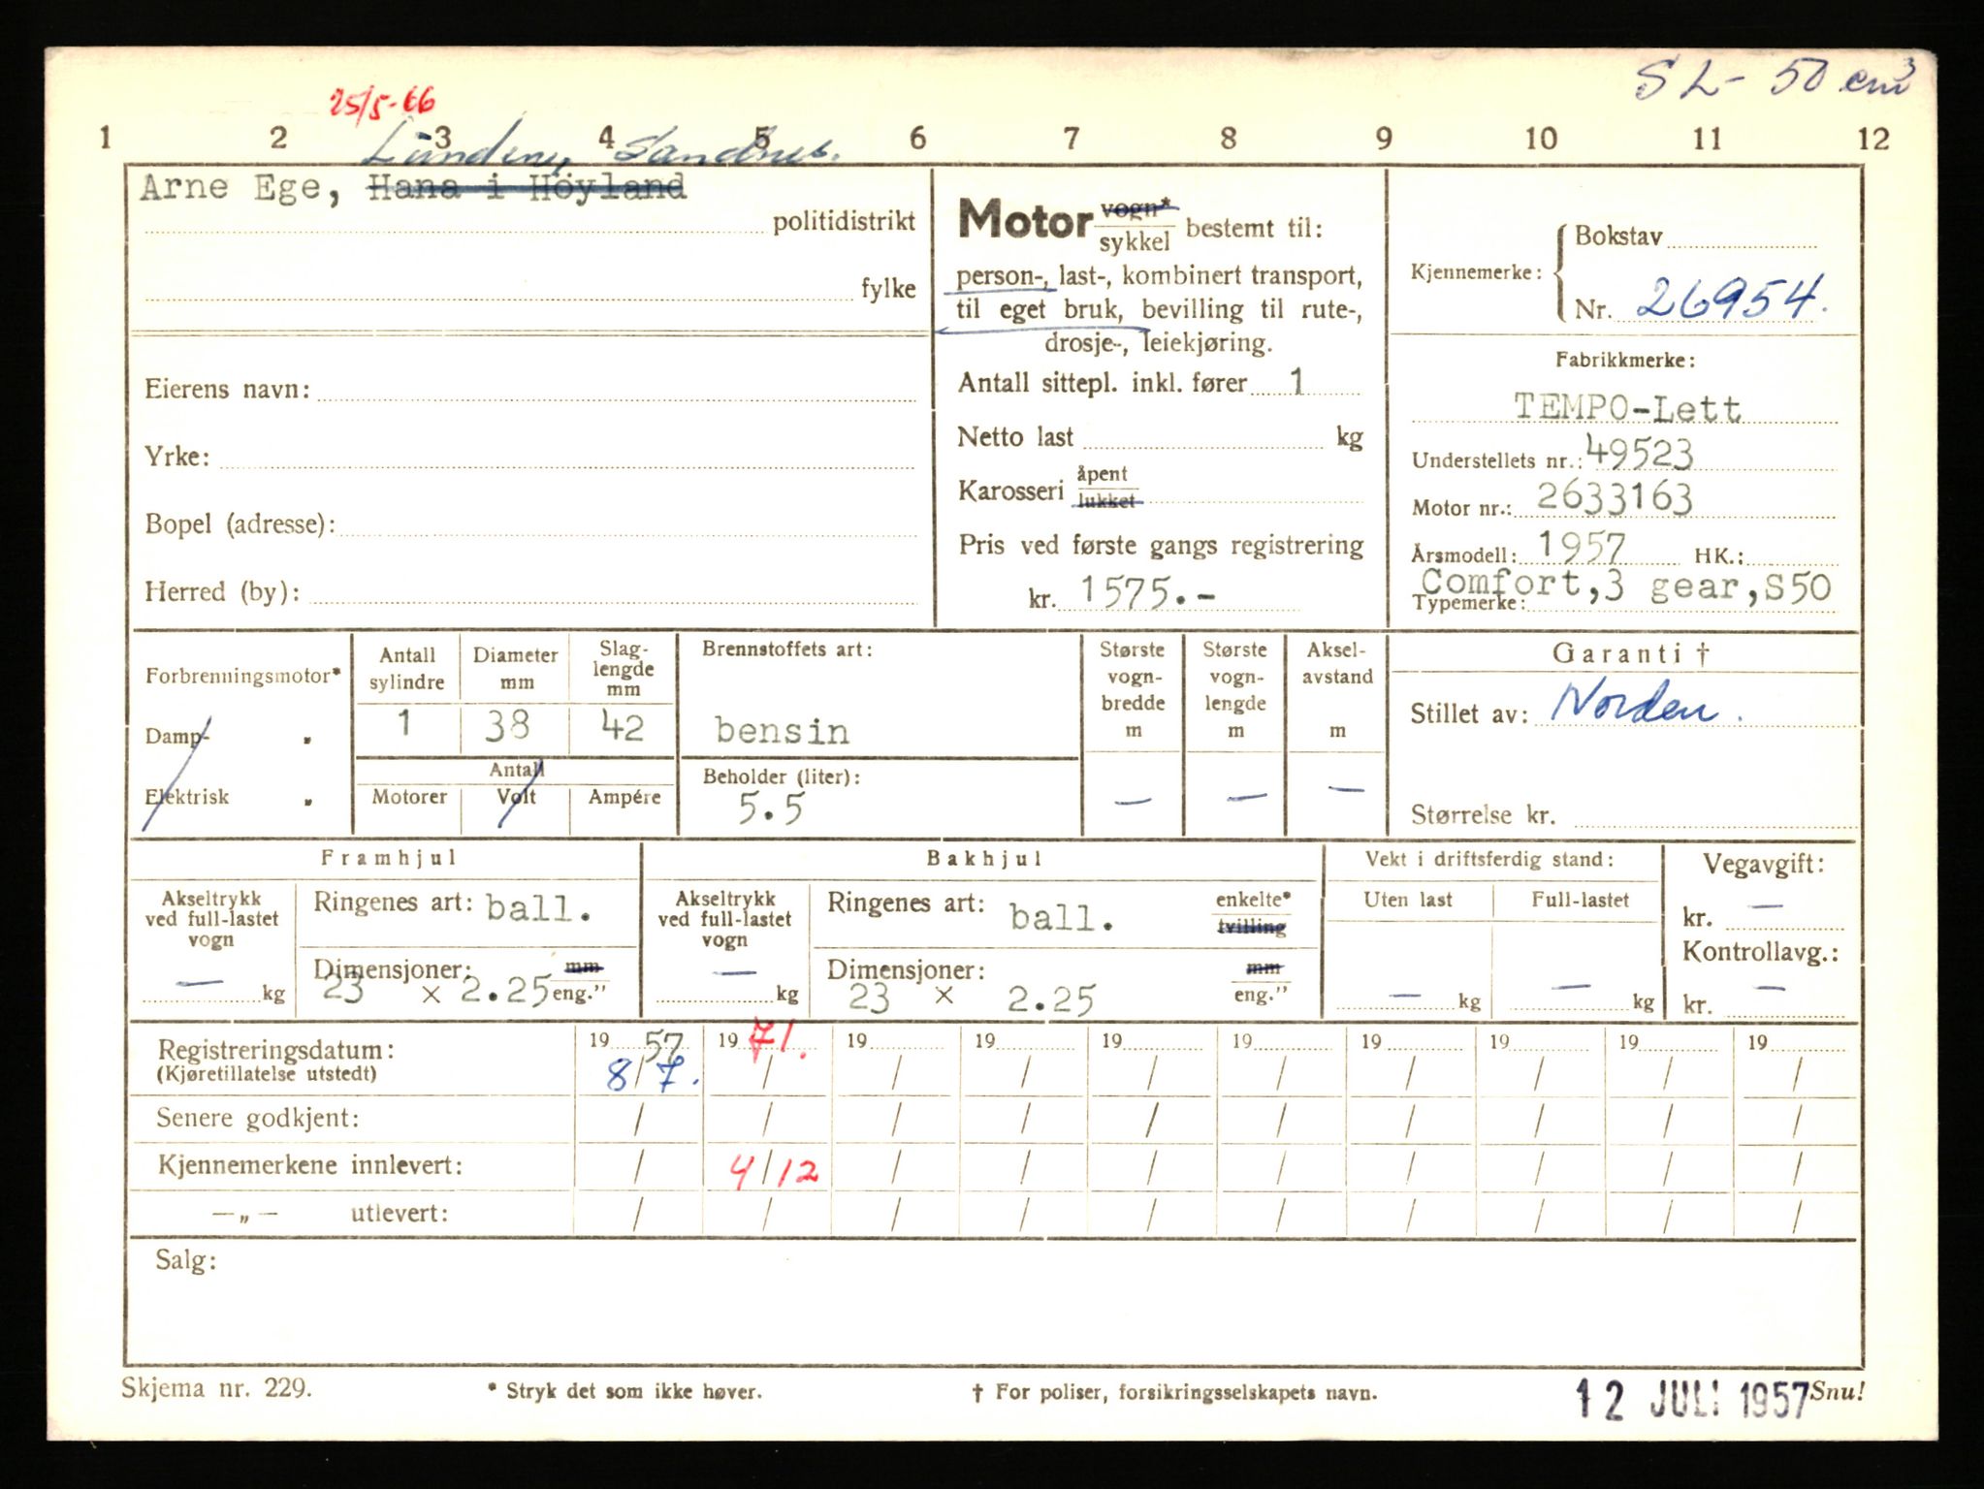Click the stroke length value '42'

click(x=622, y=726)
